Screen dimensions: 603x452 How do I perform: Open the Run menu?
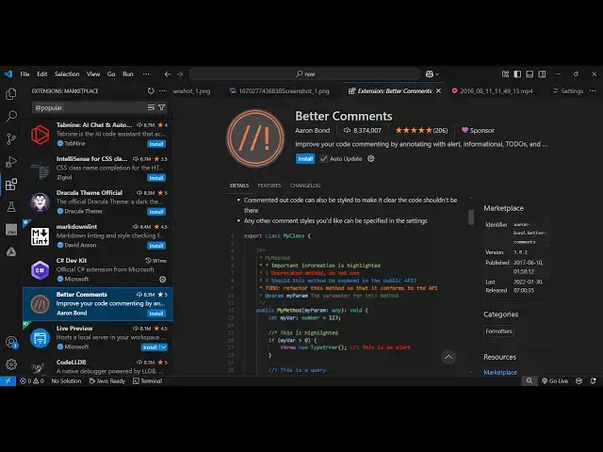(128, 73)
